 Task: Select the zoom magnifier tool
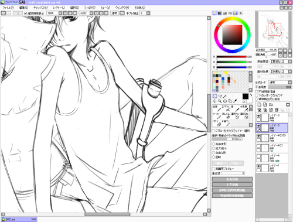[220, 101]
